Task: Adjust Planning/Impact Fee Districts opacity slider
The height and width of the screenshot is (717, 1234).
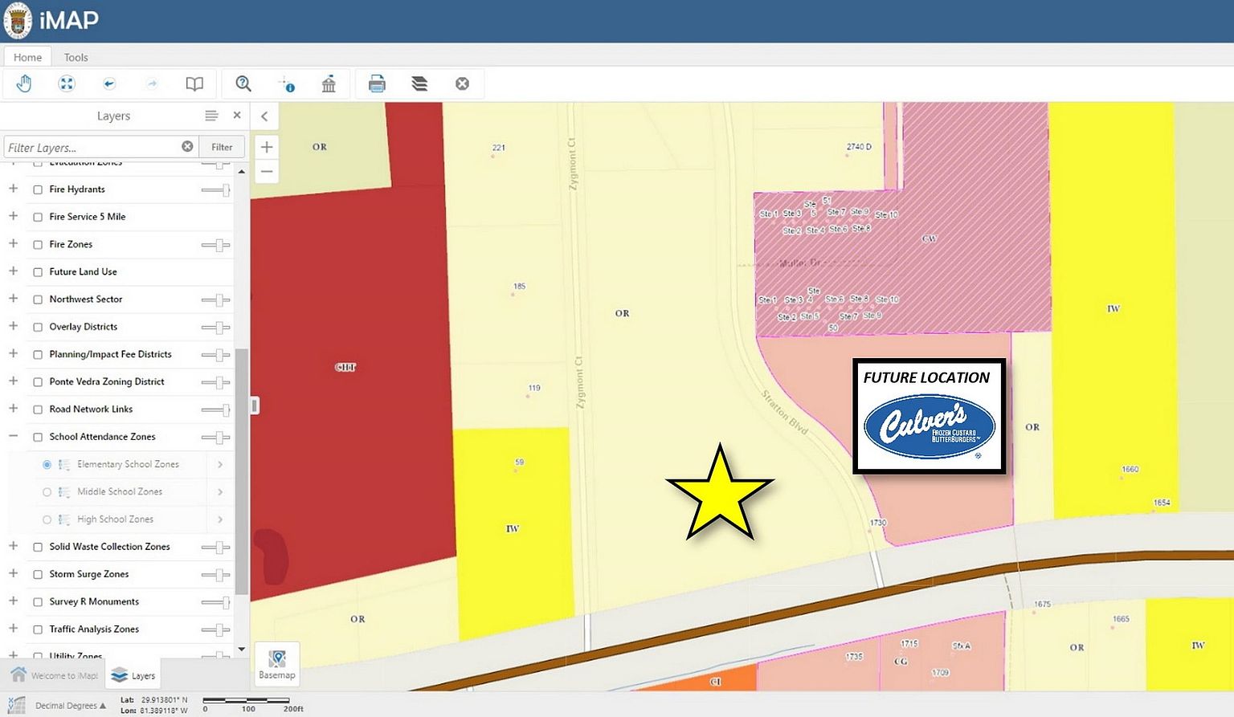Action: (215, 355)
